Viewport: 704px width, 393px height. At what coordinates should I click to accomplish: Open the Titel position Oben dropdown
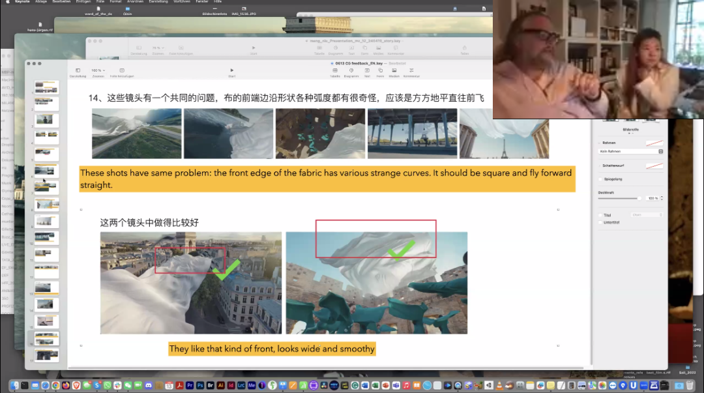coord(647,215)
